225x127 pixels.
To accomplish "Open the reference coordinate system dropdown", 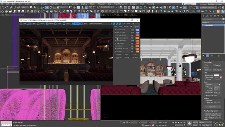I will pos(64,7).
